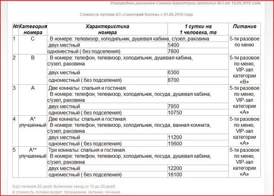The image size is (274, 196).
Task: Click the price 12200 cell
Action: [x=198, y=168]
